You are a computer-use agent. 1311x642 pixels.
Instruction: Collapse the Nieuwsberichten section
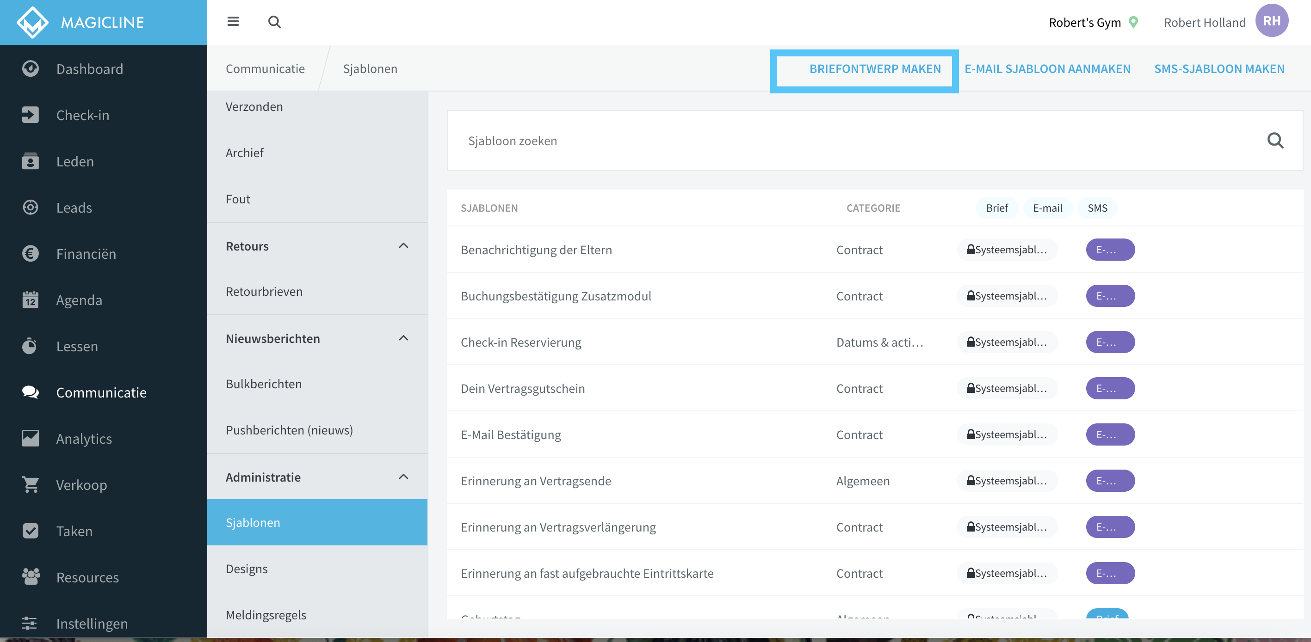(x=403, y=338)
